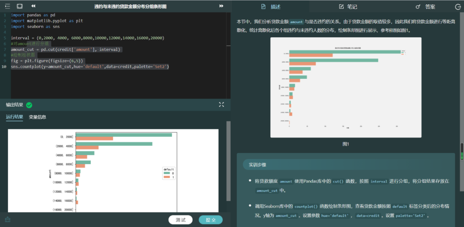
Task: Click the inline code 'countplot()' in steps
Action: [x=306, y=206]
